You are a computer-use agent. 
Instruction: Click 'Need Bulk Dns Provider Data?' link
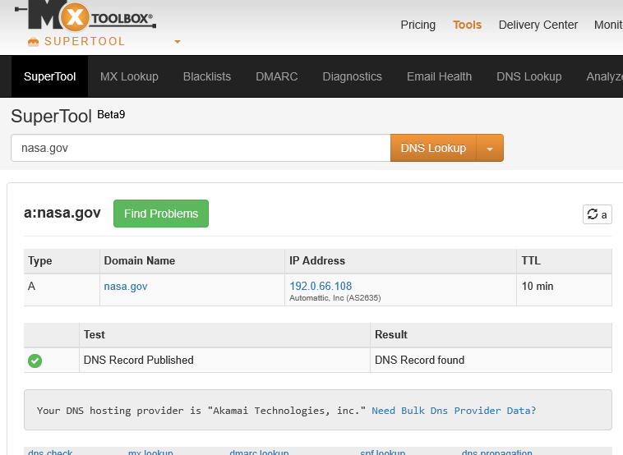[x=454, y=411]
